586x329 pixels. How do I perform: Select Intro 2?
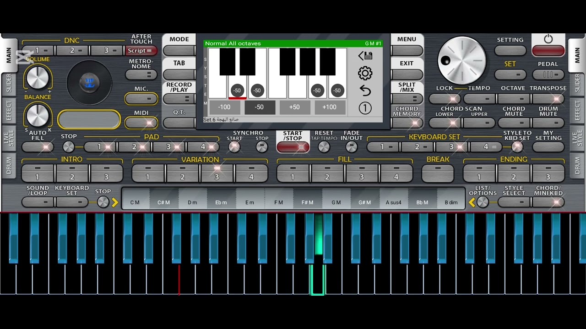click(x=72, y=174)
